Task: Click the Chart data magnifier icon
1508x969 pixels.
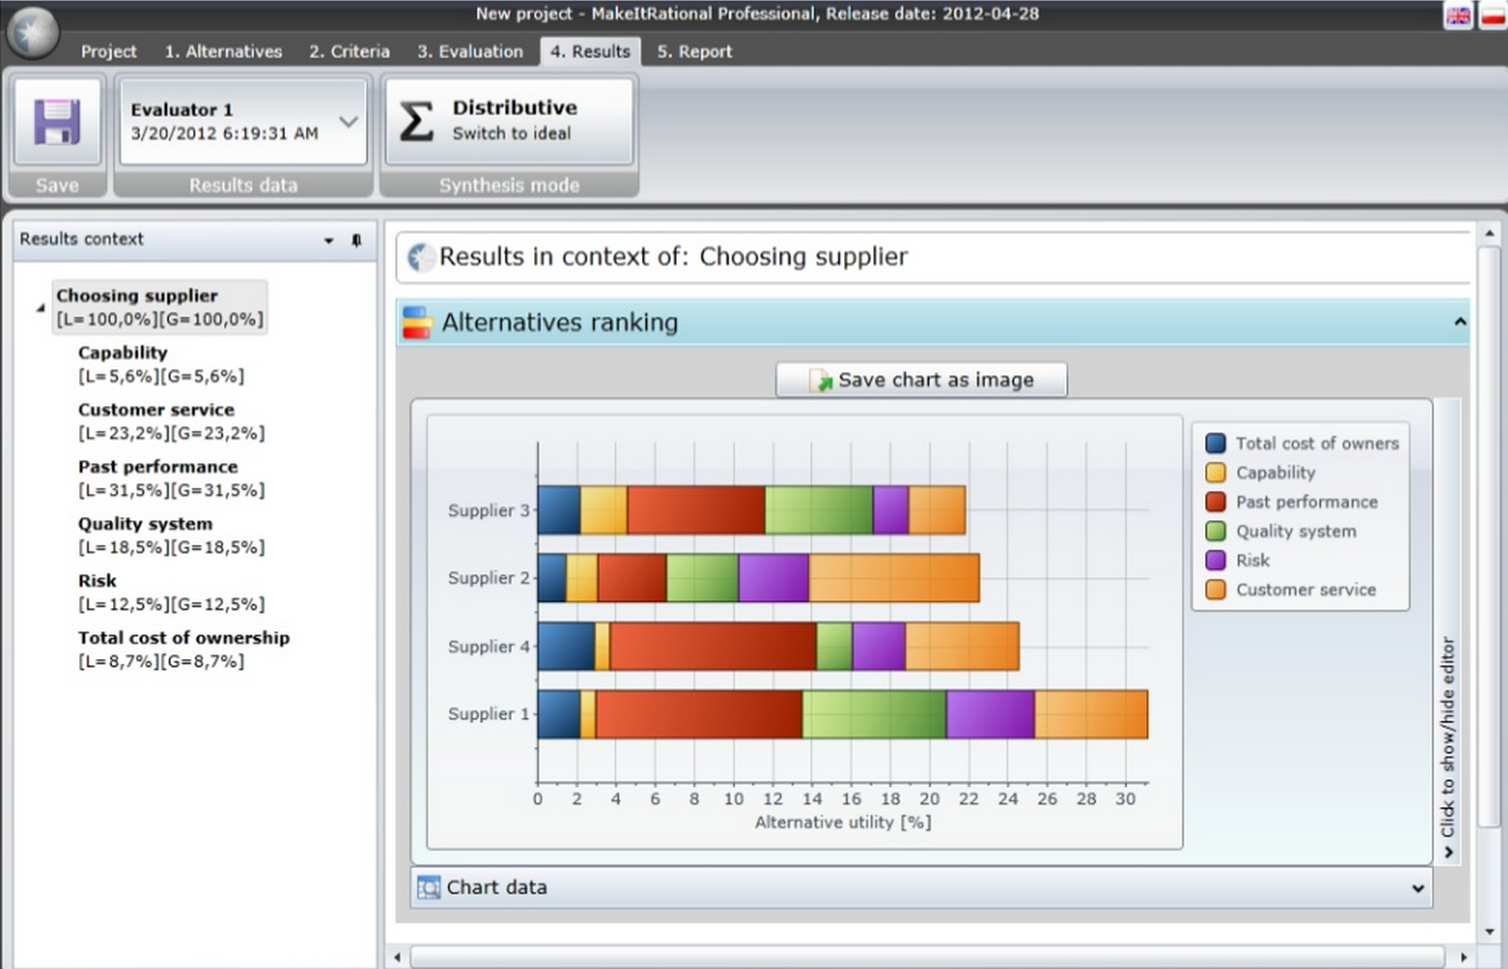Action: [428, 887]
